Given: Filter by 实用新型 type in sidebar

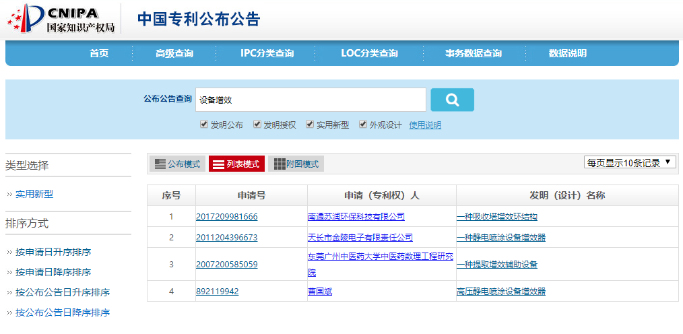Looking at the screenshot, I should (x=34, y=194).
